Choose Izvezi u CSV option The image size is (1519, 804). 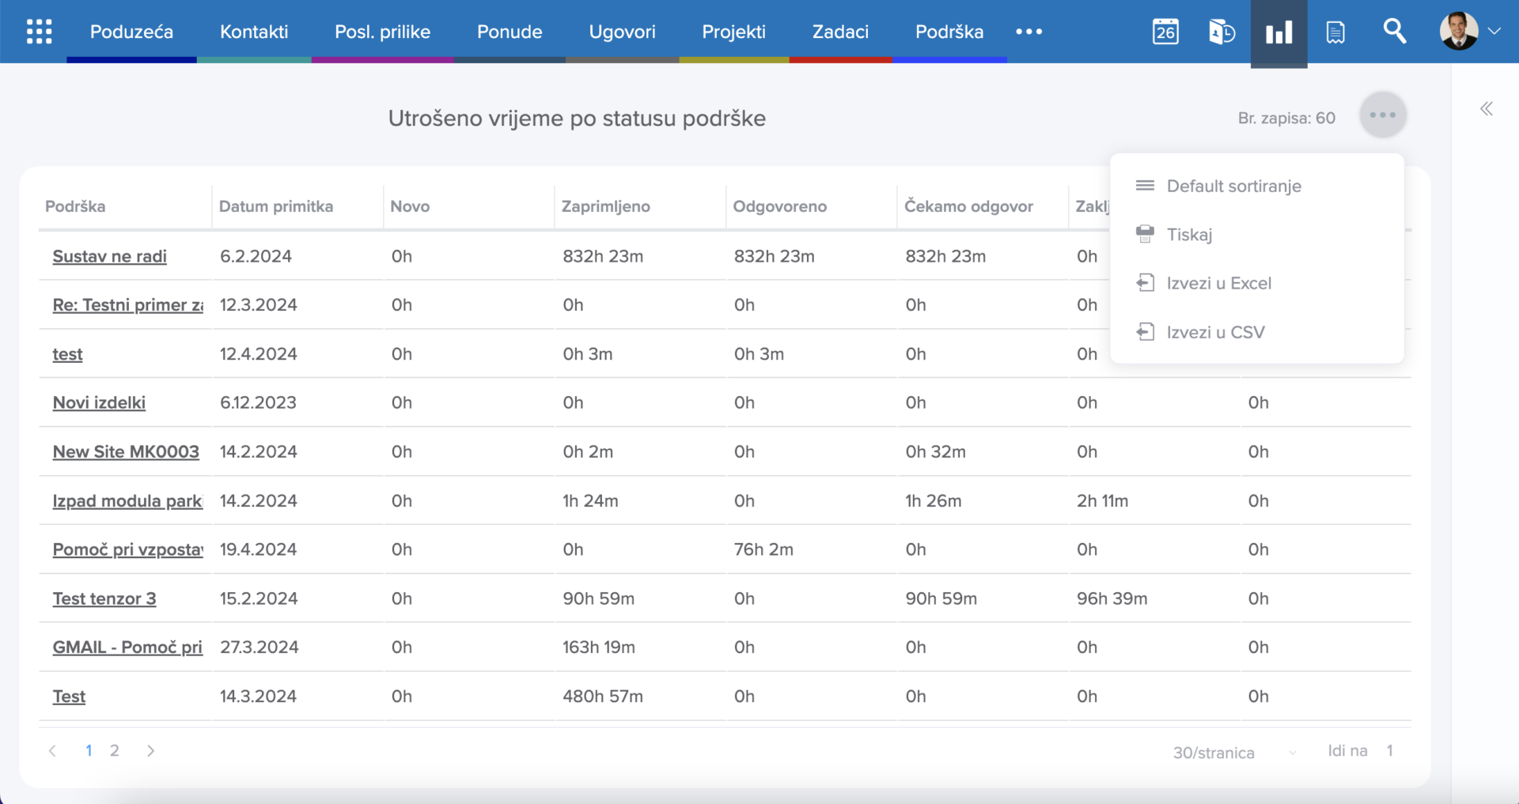[1215, 332]
